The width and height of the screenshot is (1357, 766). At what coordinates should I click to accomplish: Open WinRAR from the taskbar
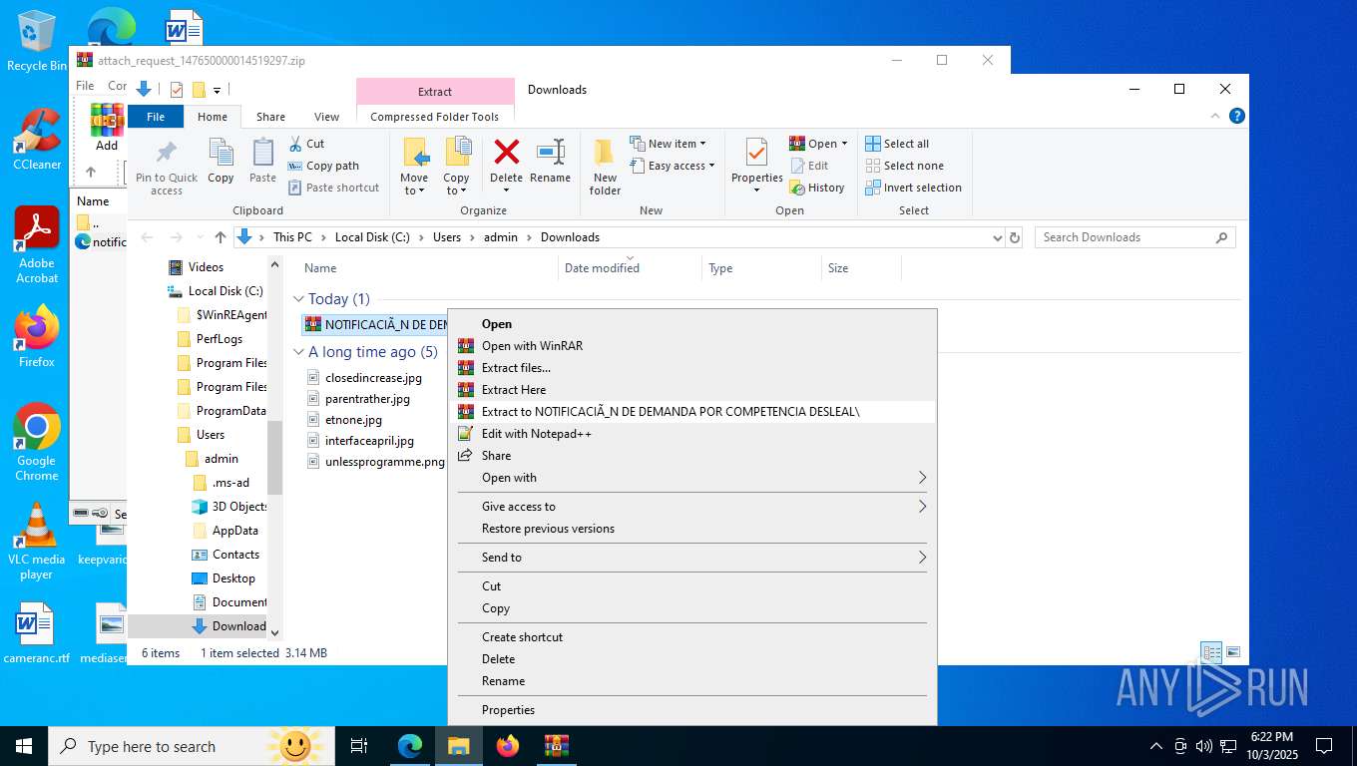(556, 745)
